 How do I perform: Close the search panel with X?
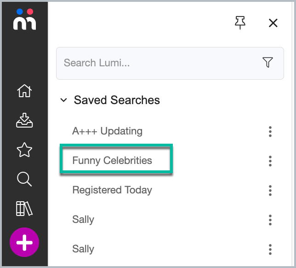(x=273, y=23)
